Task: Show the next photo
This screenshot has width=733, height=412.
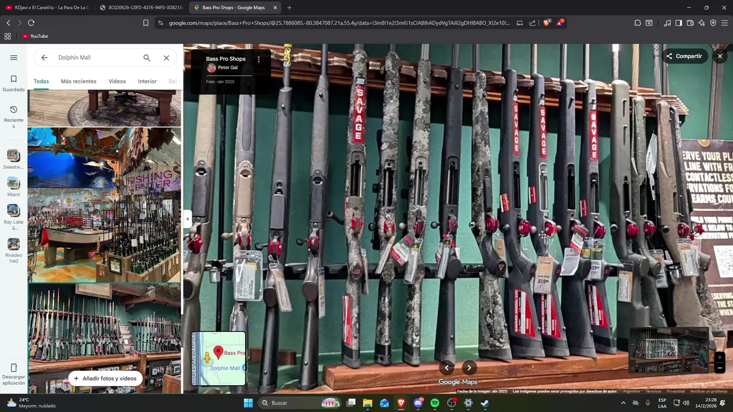Action: [x=469, y=368]
